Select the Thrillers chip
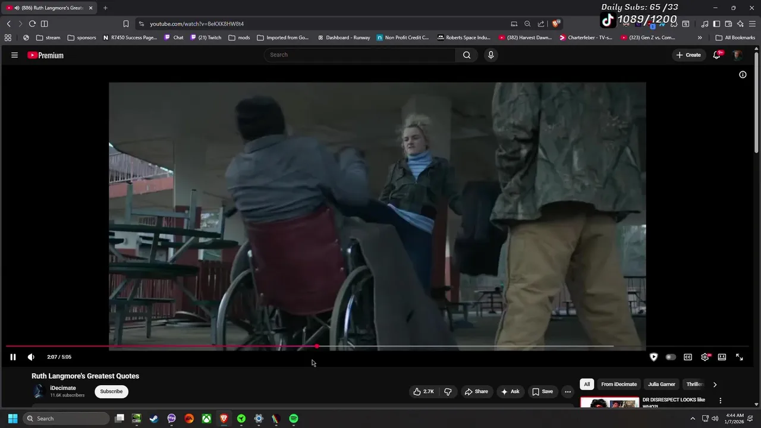This screenshot has width=761, height=428. tap(694, 385)
